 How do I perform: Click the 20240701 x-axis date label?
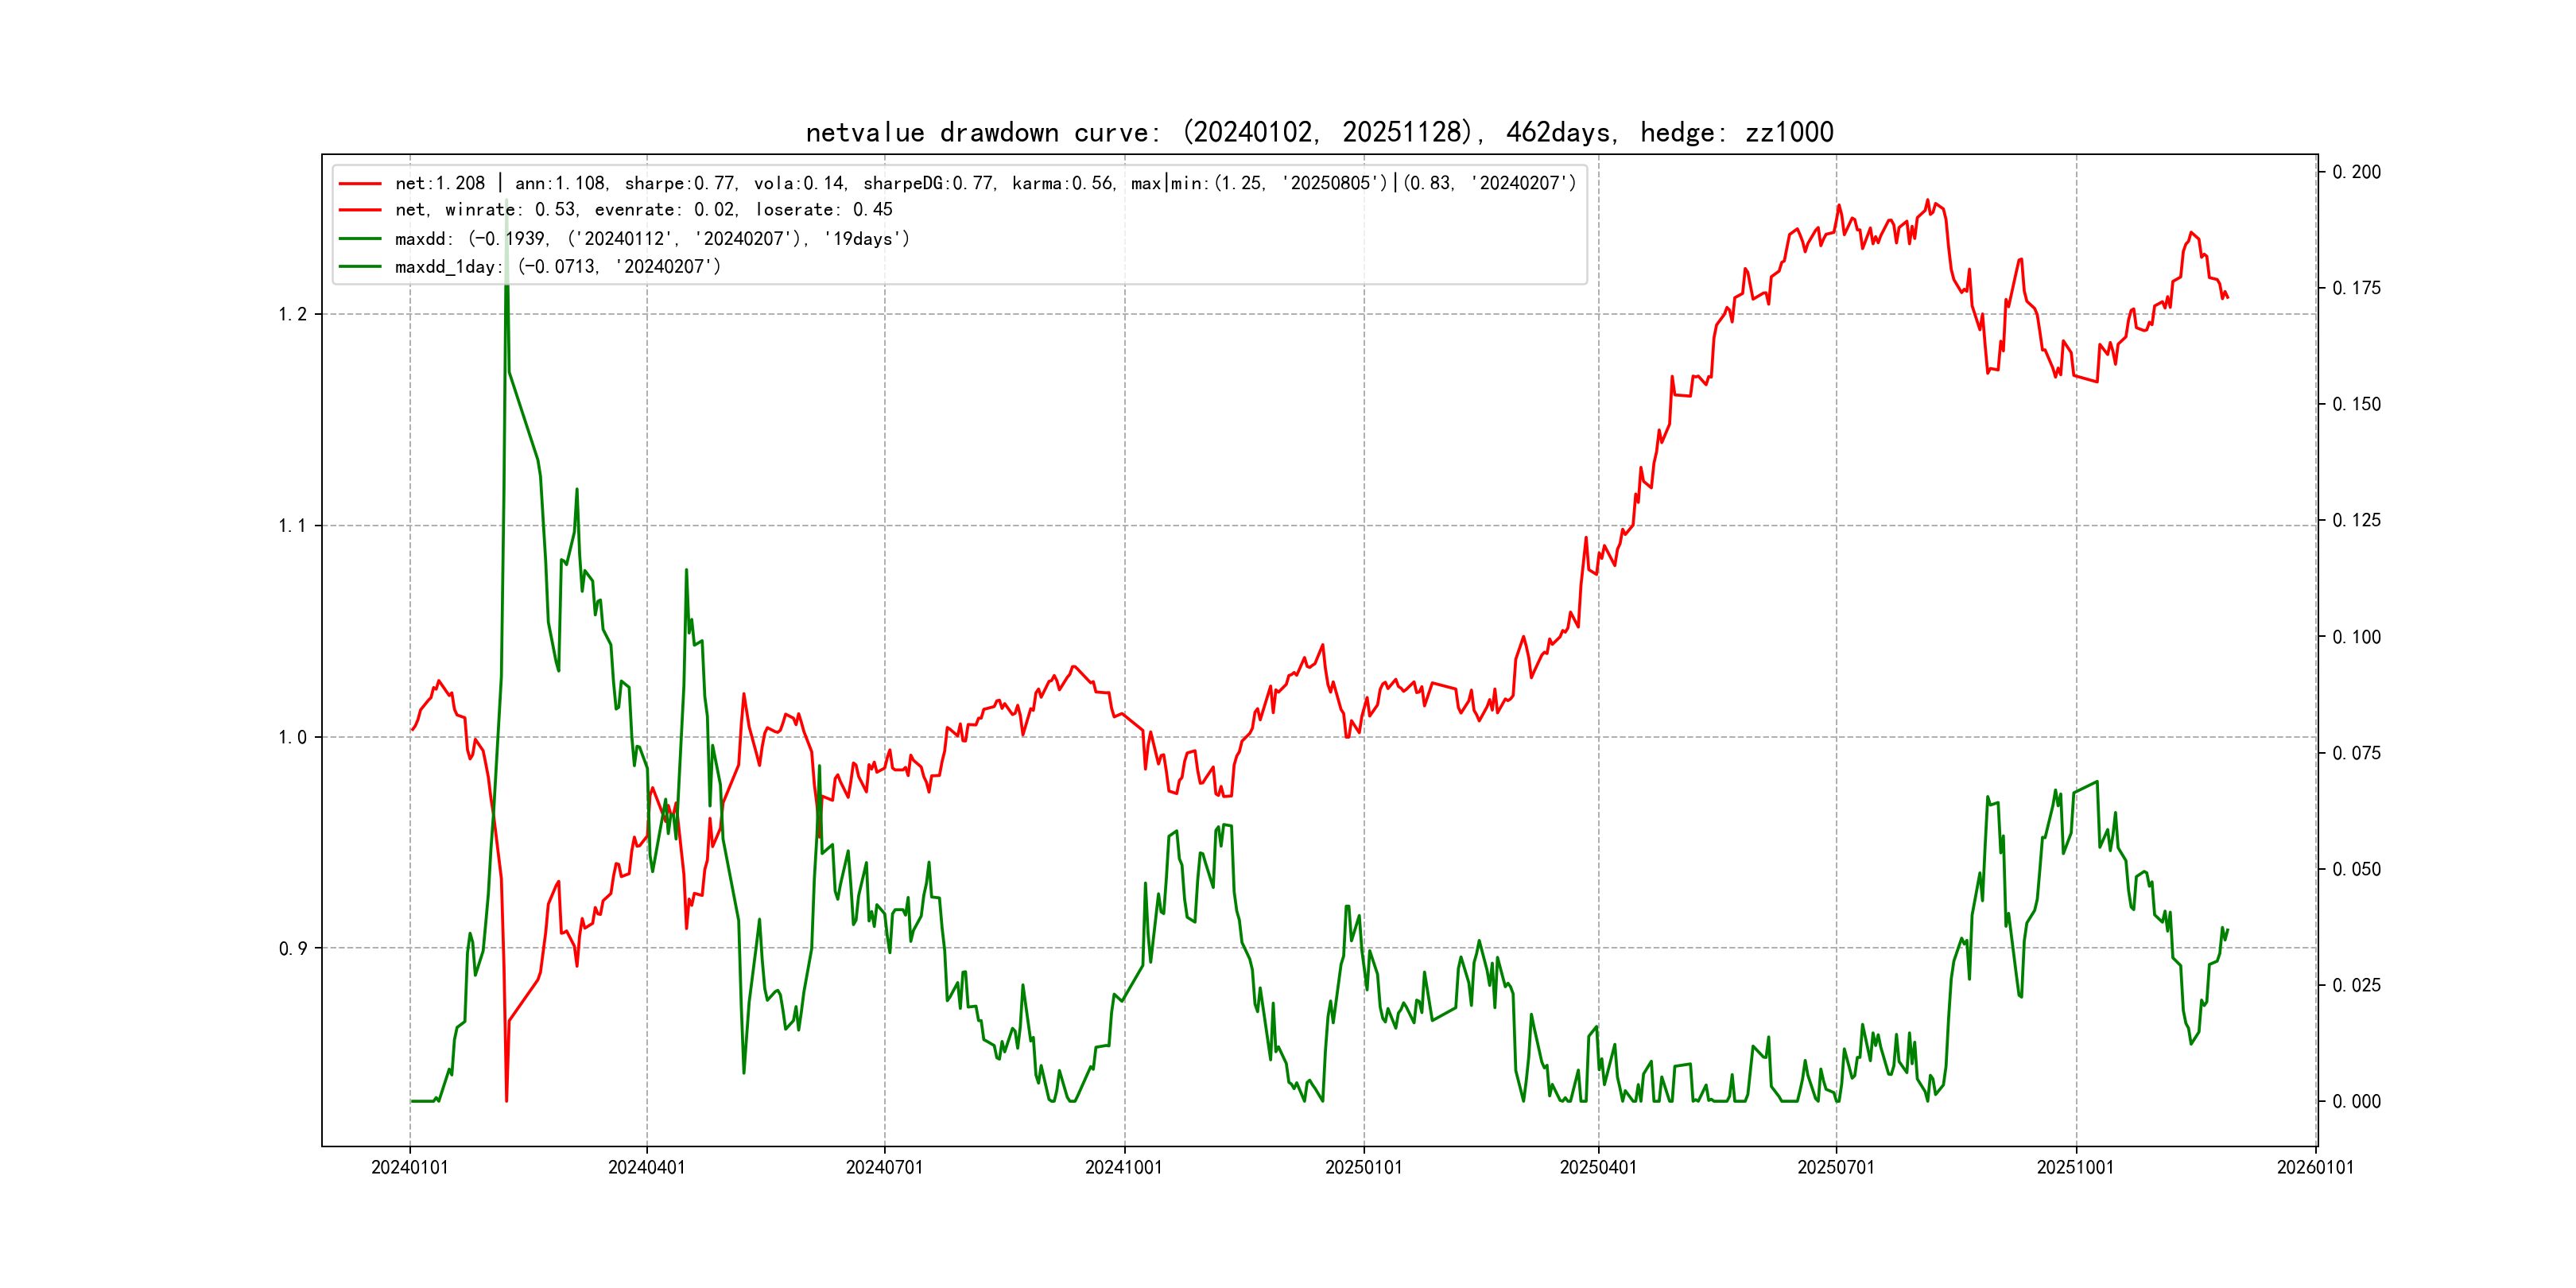884,1168
